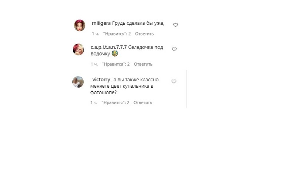
Task: Like the _victorry_ comment with the heart icon
Action: [174, 81]
